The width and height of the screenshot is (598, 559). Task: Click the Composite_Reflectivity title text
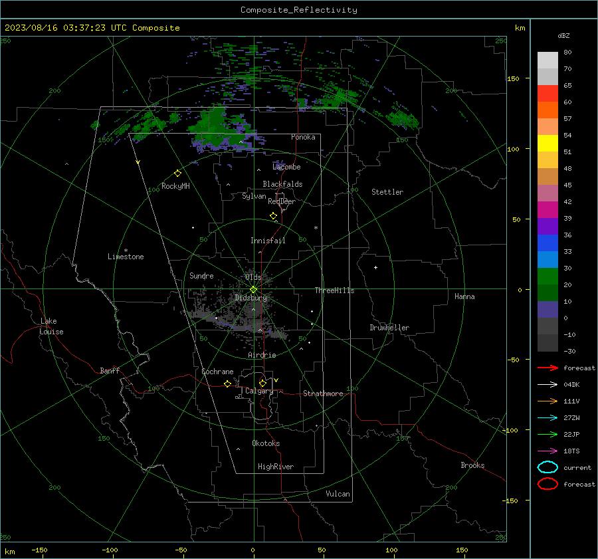[299, 10]
